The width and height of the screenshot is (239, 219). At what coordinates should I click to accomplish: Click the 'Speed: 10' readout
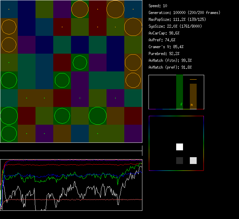(158, 6)
